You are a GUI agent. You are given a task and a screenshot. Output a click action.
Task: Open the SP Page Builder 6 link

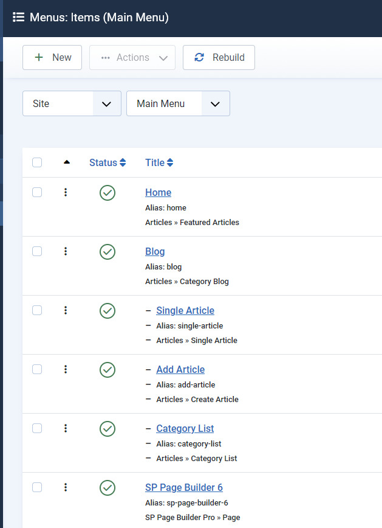(x=183, y=487)
